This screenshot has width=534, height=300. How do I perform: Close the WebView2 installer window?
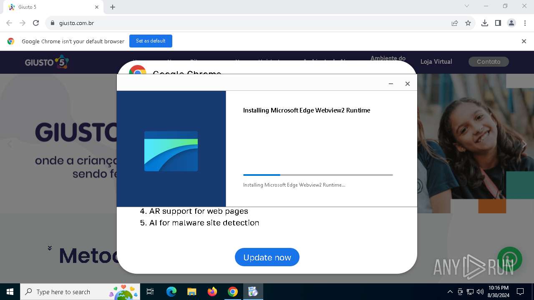tap(408, 84)
